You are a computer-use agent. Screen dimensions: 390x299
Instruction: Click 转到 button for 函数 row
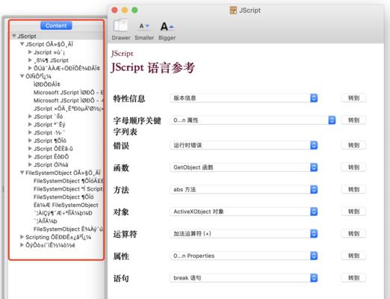tap(353, 167)
